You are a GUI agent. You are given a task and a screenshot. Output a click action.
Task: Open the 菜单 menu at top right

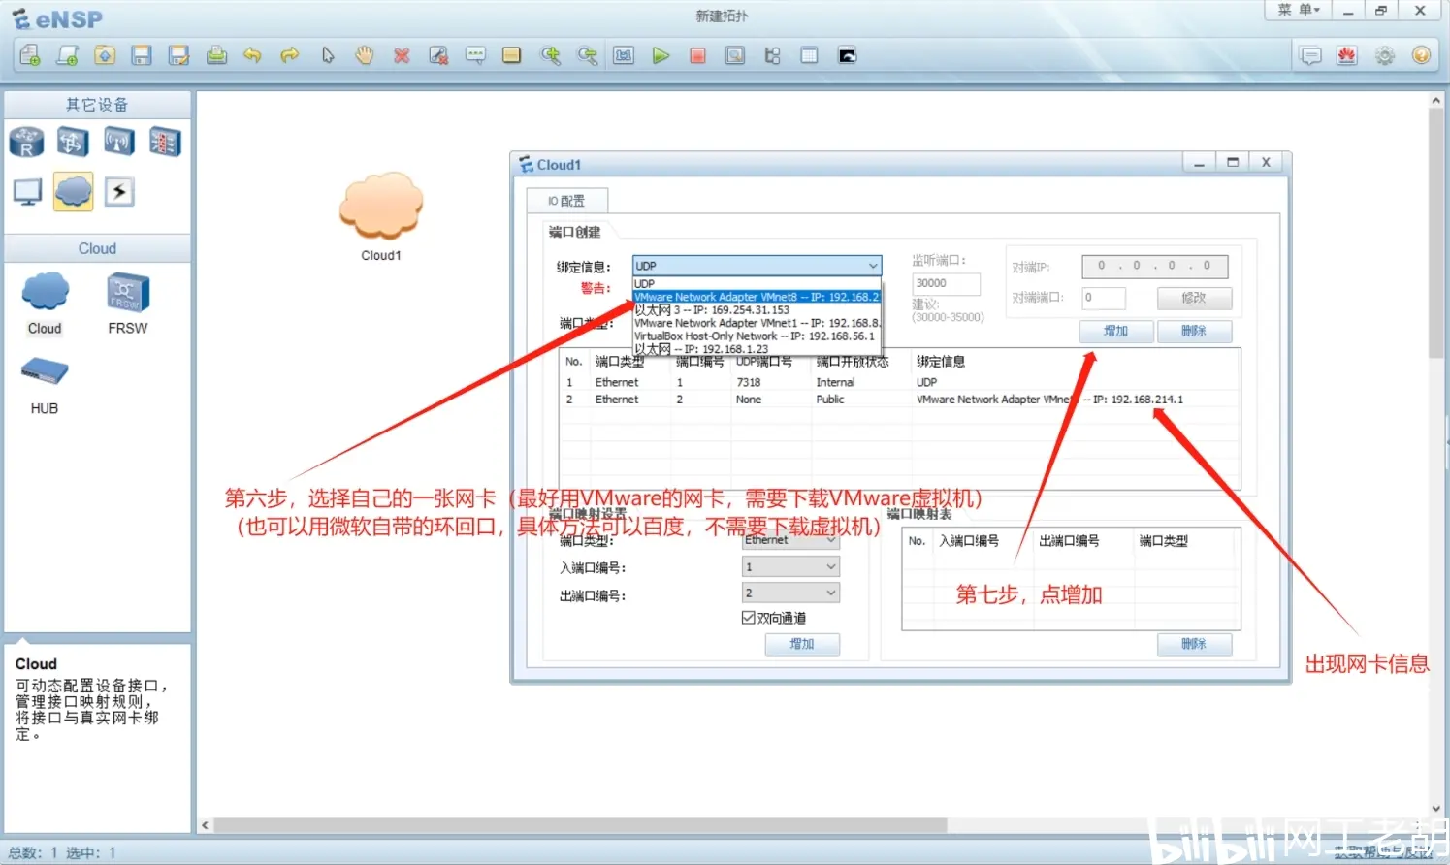point(1298,10)
